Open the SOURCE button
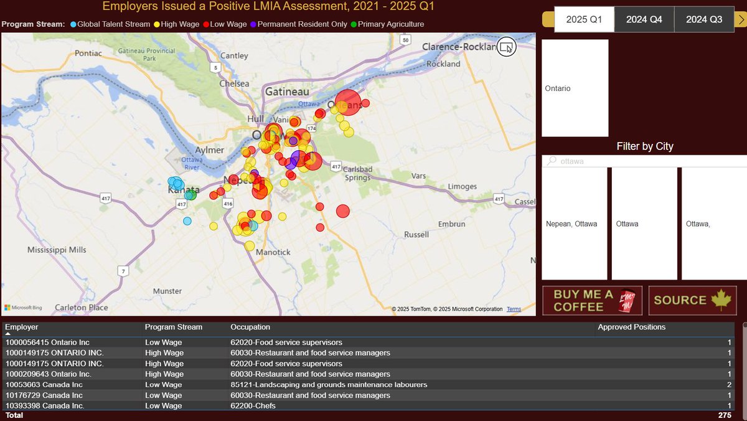The image size is (747, 421). click(x=692, y=300)
